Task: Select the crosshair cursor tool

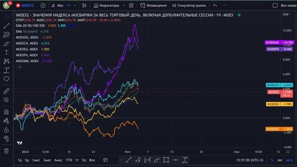Action: coord(6,17)
